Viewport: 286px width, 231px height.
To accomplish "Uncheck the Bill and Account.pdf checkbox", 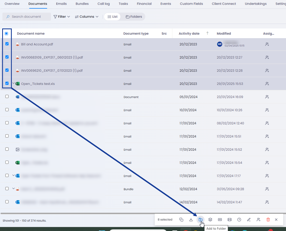I will point(7,44).
